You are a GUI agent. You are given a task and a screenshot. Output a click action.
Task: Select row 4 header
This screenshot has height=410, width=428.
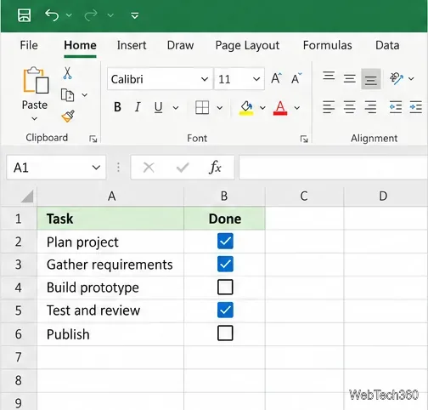click(19, 288)
